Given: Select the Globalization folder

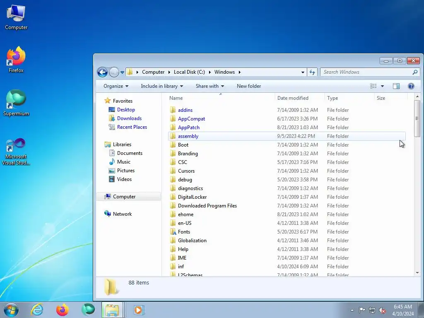Looking at the screenshot, I should point(192,241).
